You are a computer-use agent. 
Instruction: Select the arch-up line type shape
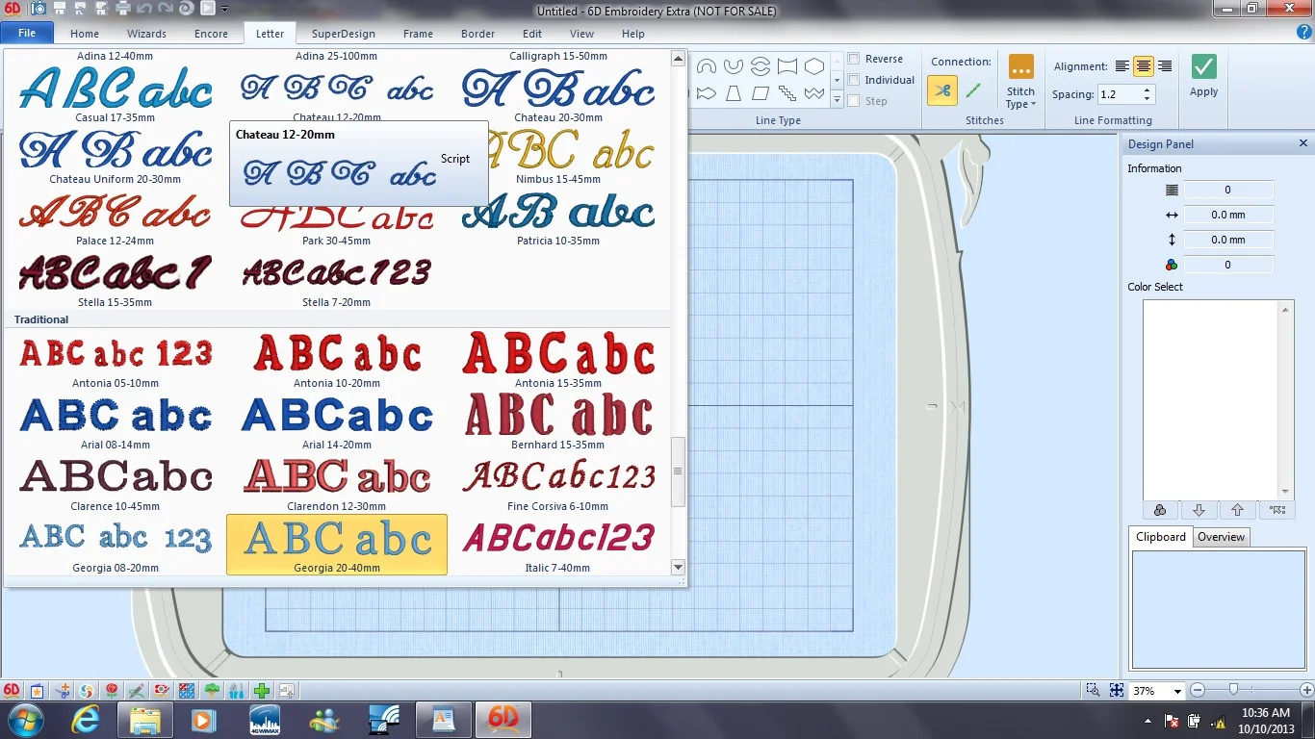(707, 66)
